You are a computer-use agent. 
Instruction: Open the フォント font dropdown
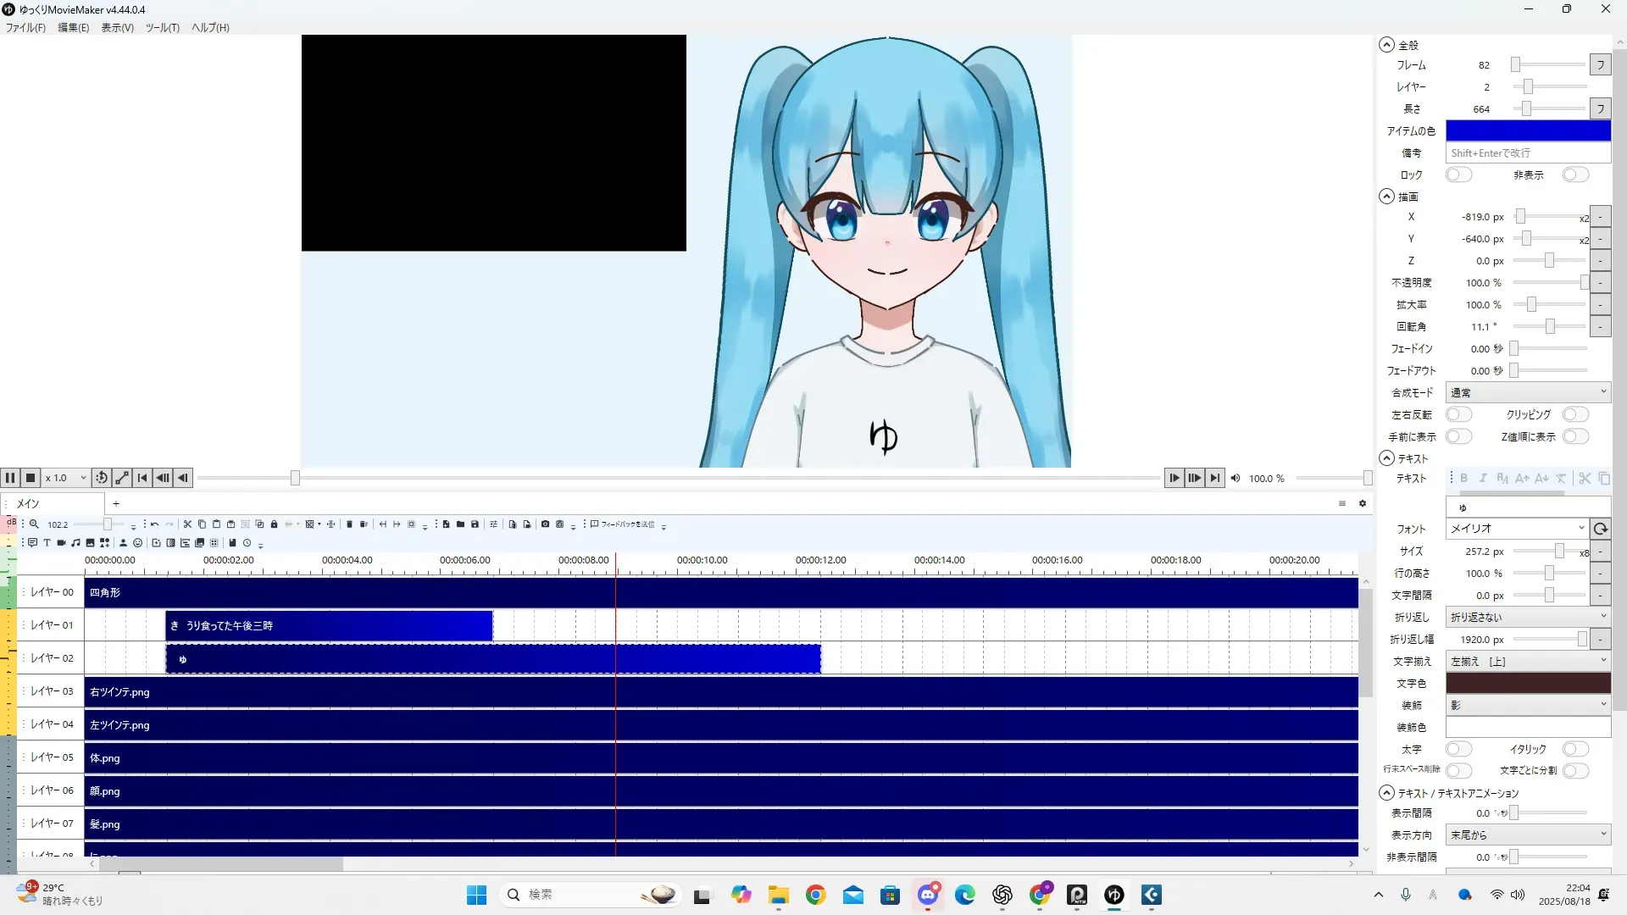[x=1517, y=529]
